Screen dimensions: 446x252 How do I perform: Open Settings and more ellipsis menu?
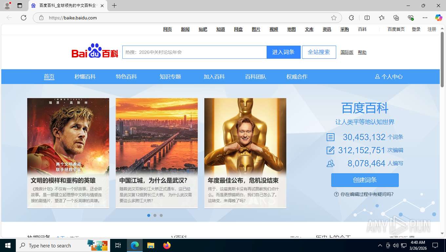425,18
